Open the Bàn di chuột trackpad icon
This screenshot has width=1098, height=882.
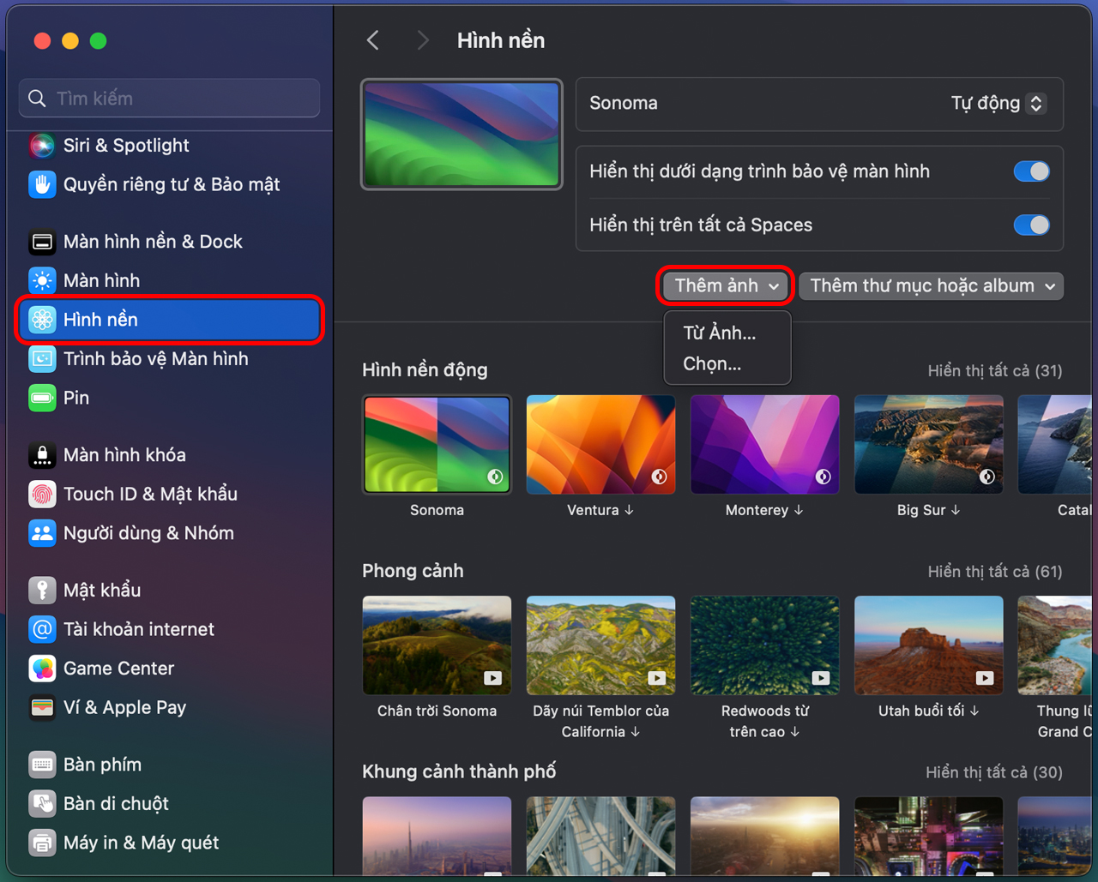pyautogui.click(x=42, y=803)
